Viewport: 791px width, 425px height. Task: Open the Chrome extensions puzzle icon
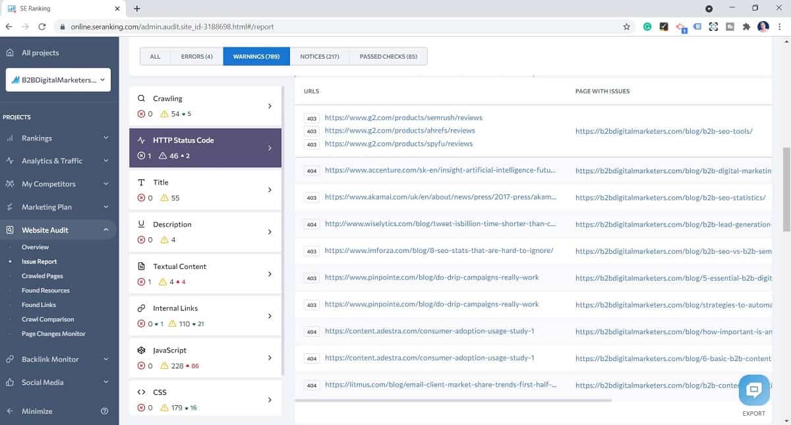746,27
